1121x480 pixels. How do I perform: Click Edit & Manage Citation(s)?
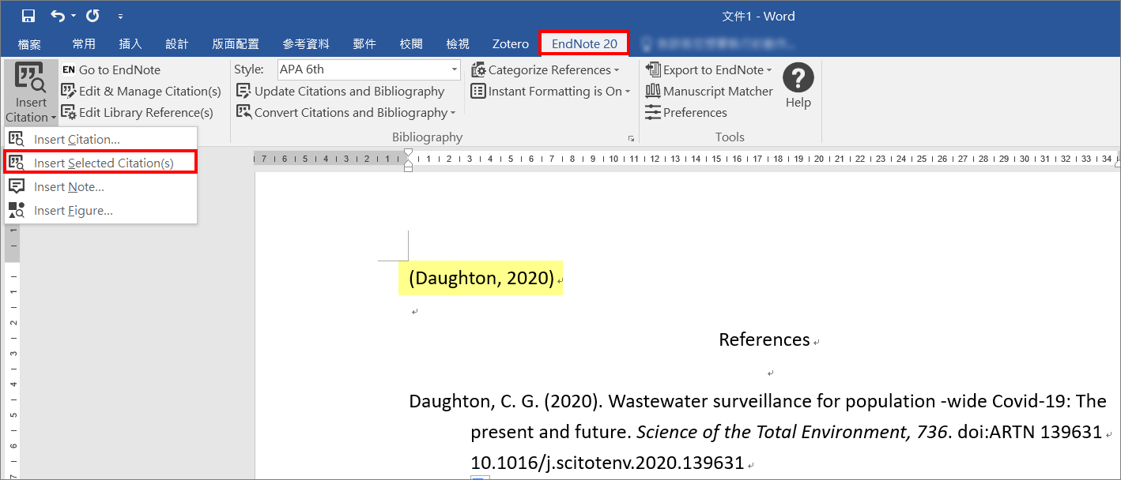[142, 92]
